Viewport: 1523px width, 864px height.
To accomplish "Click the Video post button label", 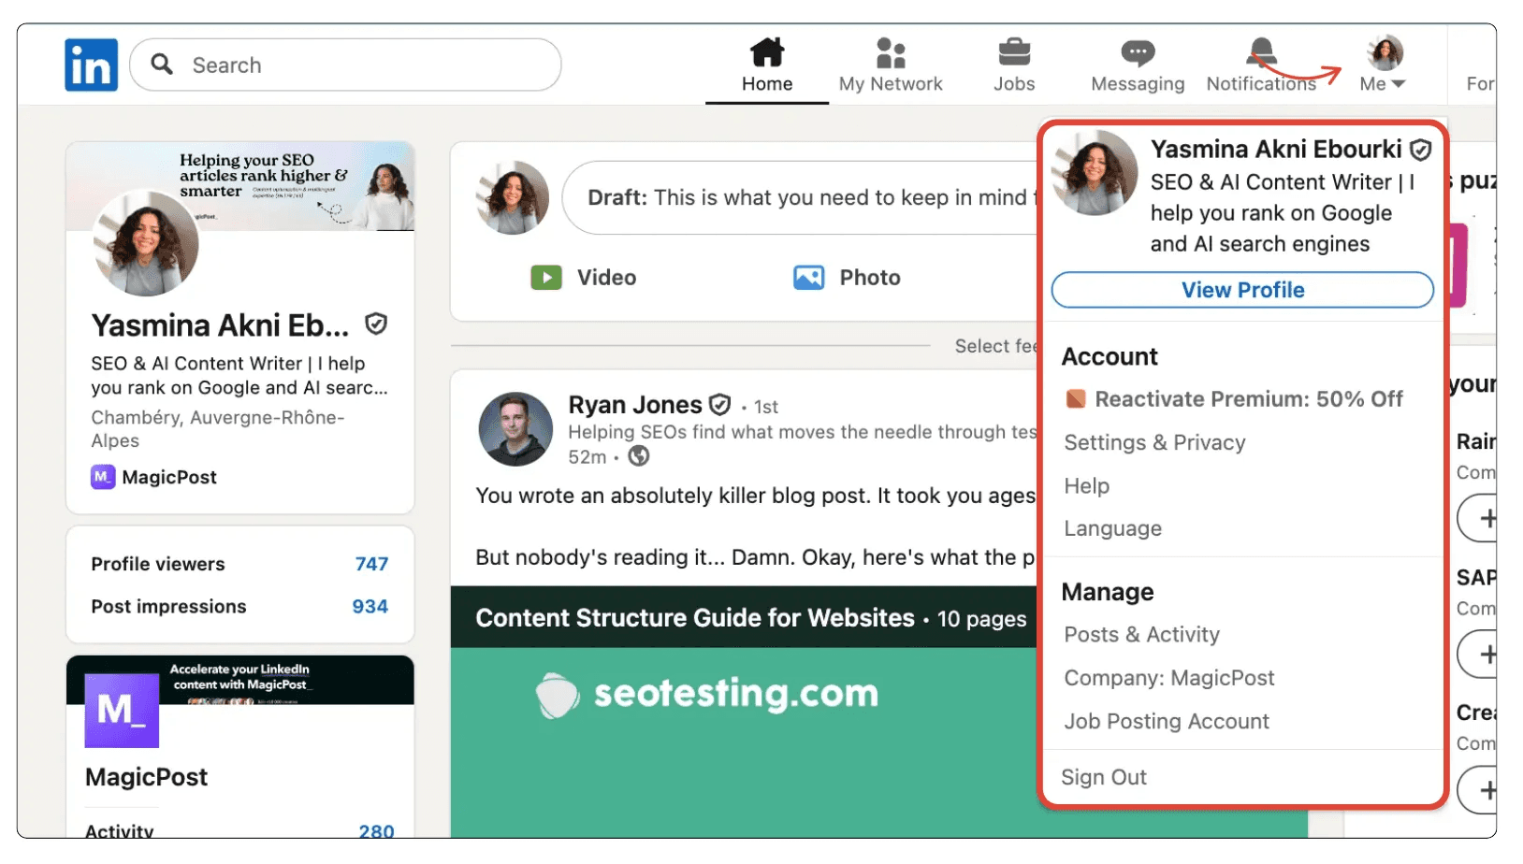I will 607,278.
